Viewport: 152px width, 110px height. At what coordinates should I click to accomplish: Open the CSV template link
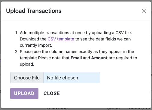61,39
